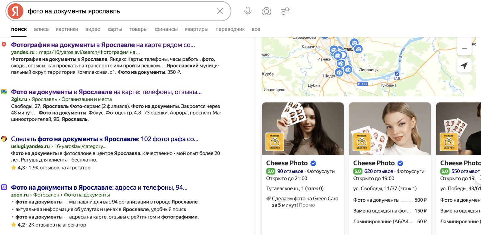Open Cheese Photo title with 620 отзывов
Viewport: 481px width, 235px height.
click(374, 163)
